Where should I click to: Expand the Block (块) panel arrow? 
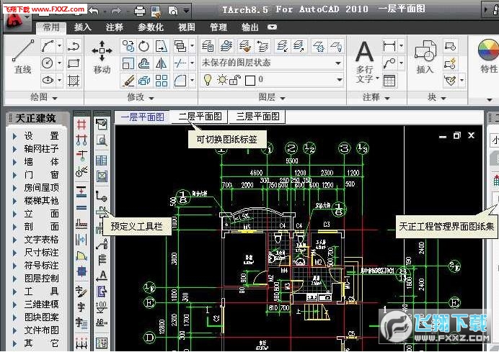(x=443, y=98)
